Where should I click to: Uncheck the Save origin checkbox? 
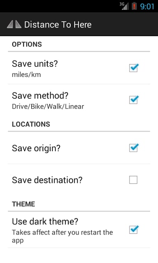tap(134, 148)
